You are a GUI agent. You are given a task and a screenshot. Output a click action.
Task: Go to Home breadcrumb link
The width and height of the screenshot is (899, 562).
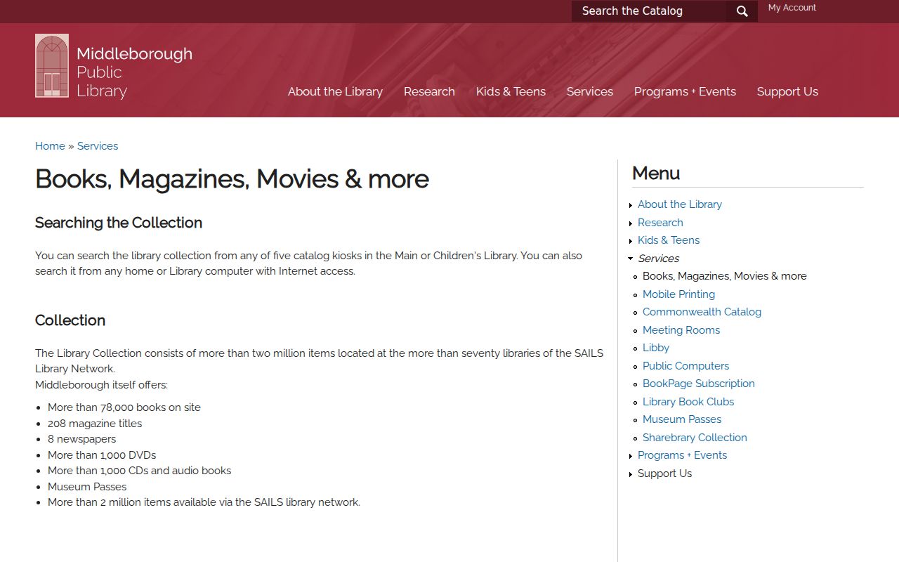(x=50, y=146)
